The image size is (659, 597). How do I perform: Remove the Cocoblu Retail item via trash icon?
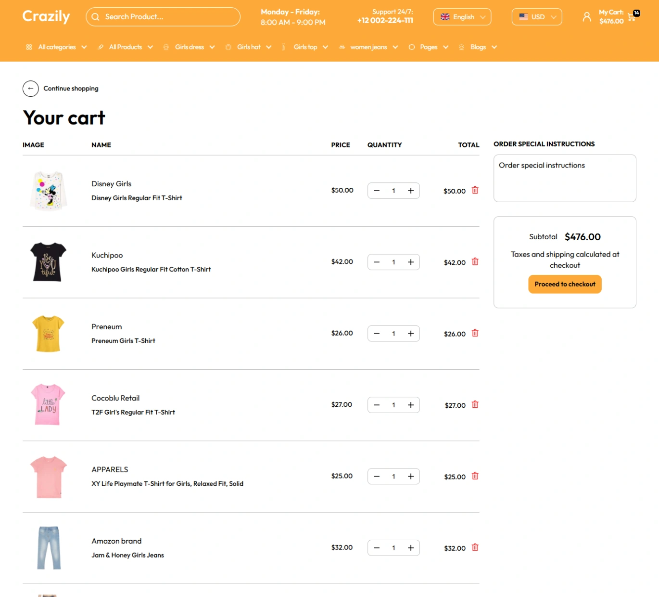click(x=475, y=404)
